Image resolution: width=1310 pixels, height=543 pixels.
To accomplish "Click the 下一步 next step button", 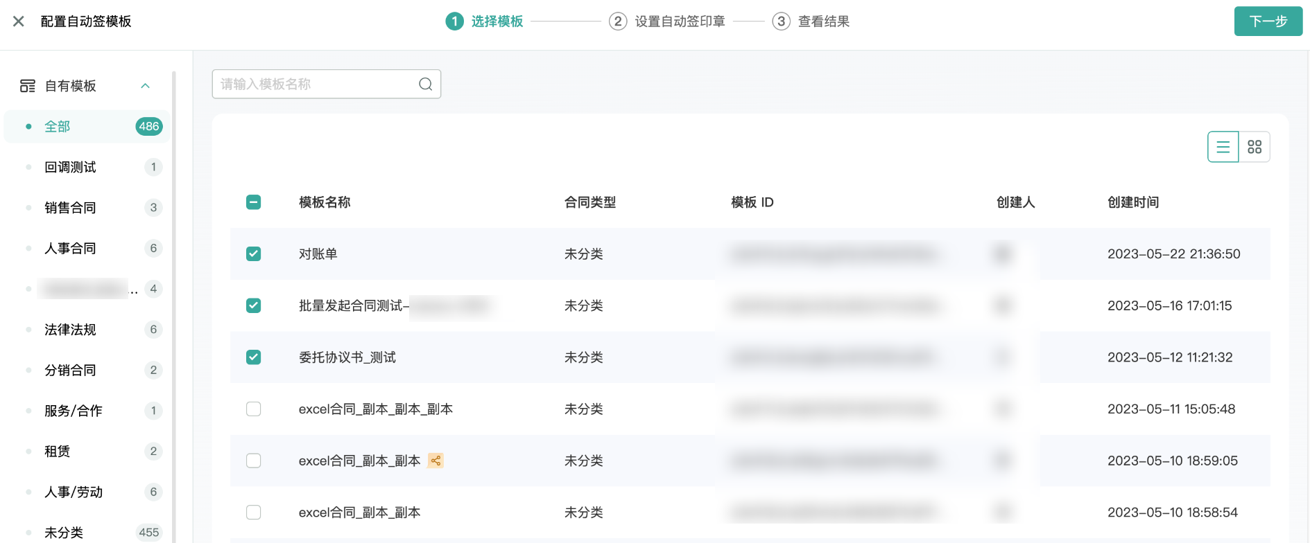I will click(1268, 21).
